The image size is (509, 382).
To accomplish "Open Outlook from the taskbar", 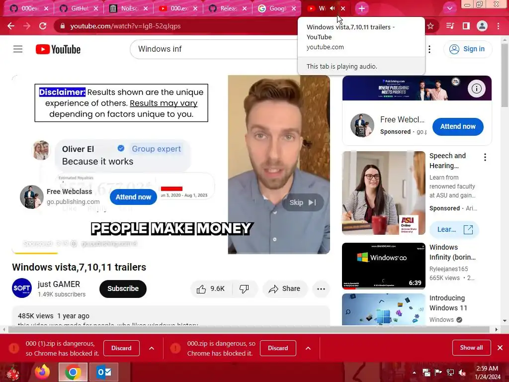I will pos(104,372).
